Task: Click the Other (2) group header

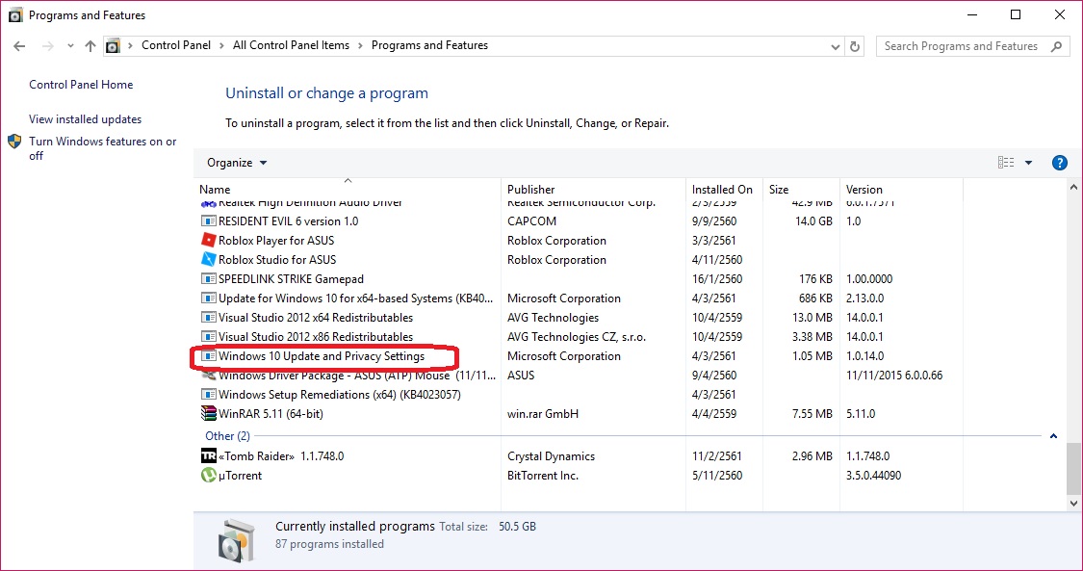Action: (228, 436)
